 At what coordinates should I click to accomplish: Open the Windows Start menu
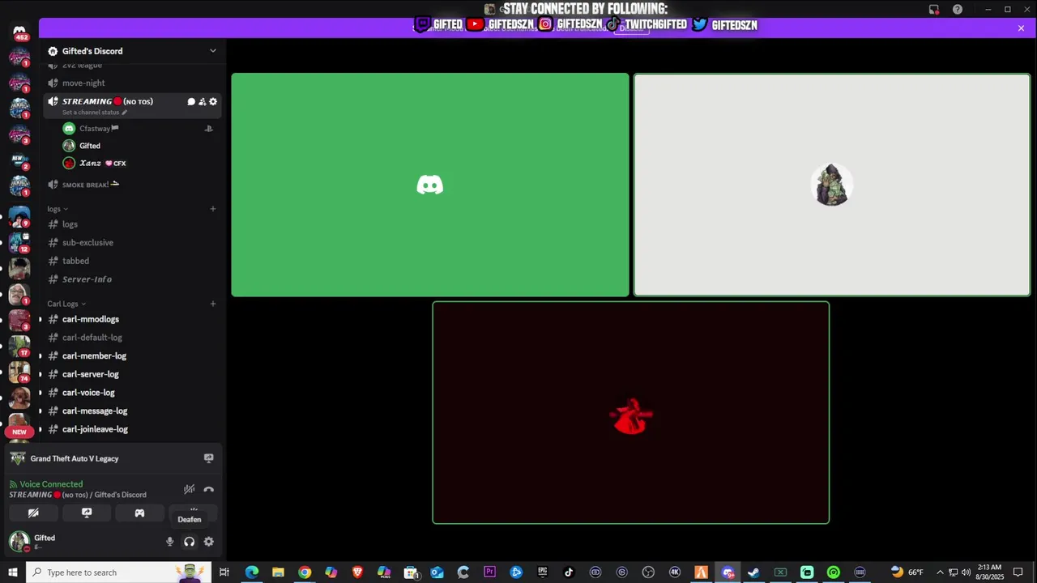pyautogui.click(x=13, y=572)
